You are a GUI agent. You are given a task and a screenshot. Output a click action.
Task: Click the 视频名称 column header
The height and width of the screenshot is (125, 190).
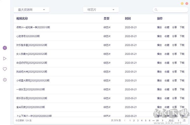22,19
